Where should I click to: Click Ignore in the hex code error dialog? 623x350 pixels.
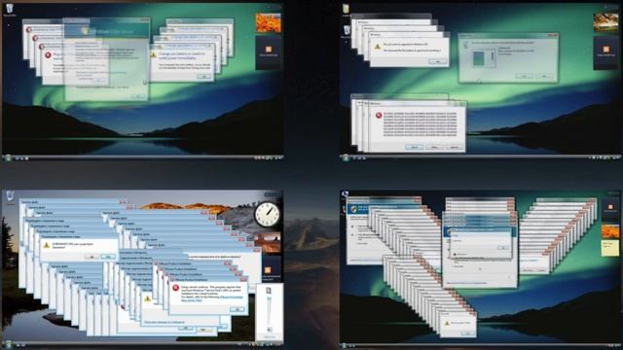click(x=454, y=147)
